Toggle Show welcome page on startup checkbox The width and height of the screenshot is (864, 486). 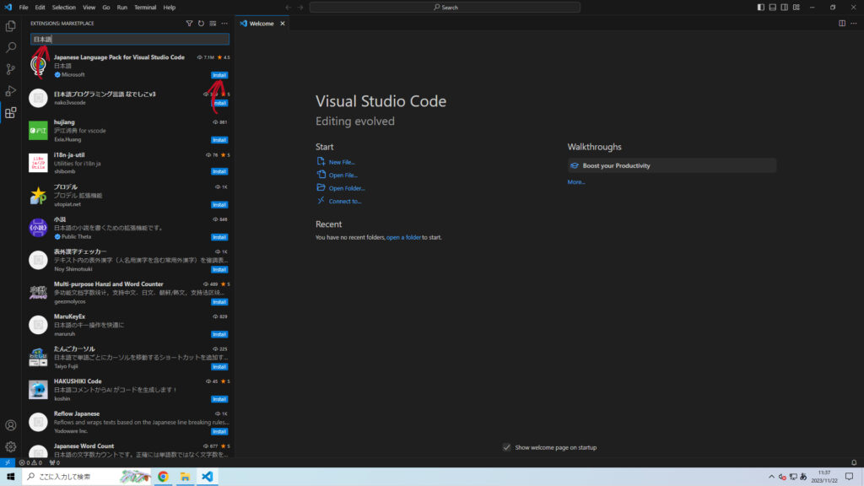[x=507, y=447]
